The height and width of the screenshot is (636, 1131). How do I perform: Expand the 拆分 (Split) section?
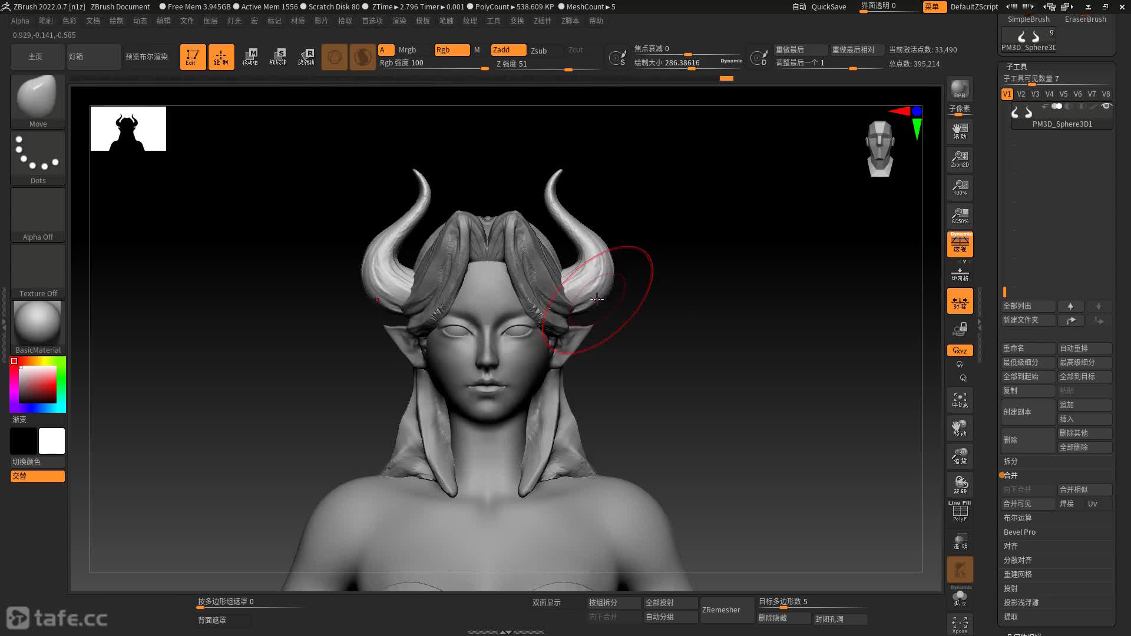pos(1011,461)
